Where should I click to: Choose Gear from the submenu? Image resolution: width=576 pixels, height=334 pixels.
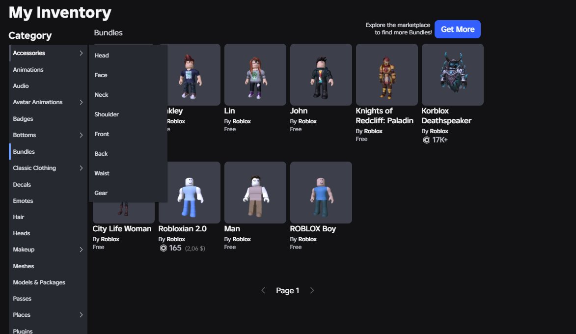(128, 193)
